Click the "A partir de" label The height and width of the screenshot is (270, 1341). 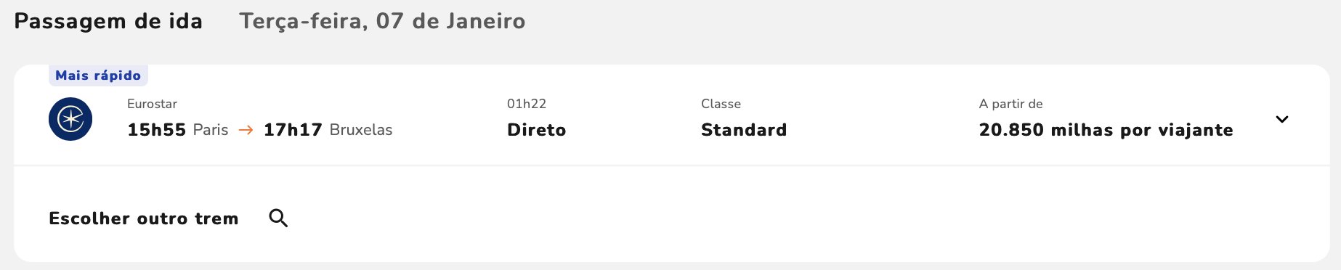click(1010, 104)
